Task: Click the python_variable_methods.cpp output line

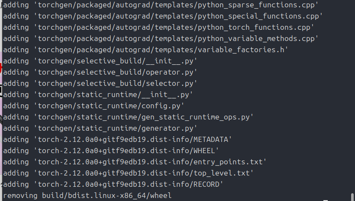Action: (x=161, y=38)
